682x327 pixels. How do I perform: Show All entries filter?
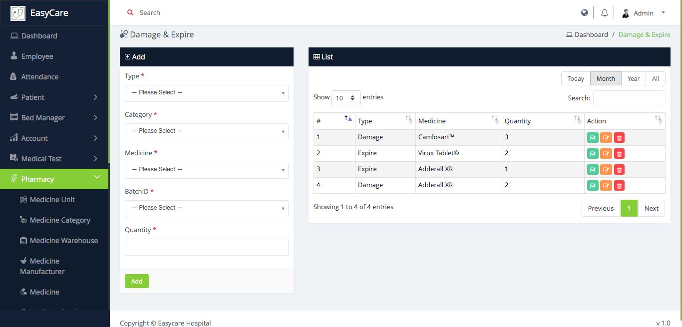click(656, 79)
